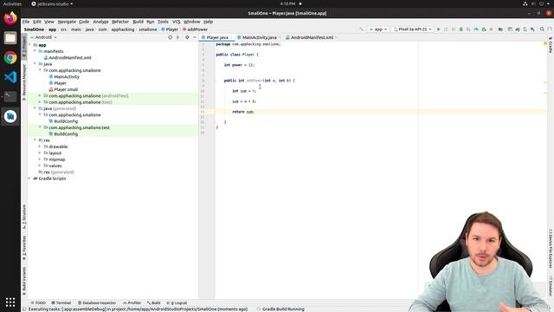The image size is (554, 312).
Task: Open Terminal app from the Ubuntu dock
Action: [x=10, y=96]
